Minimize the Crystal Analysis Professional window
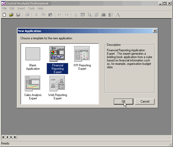Screen dimensions: 173x147 [x=160, y=3]
